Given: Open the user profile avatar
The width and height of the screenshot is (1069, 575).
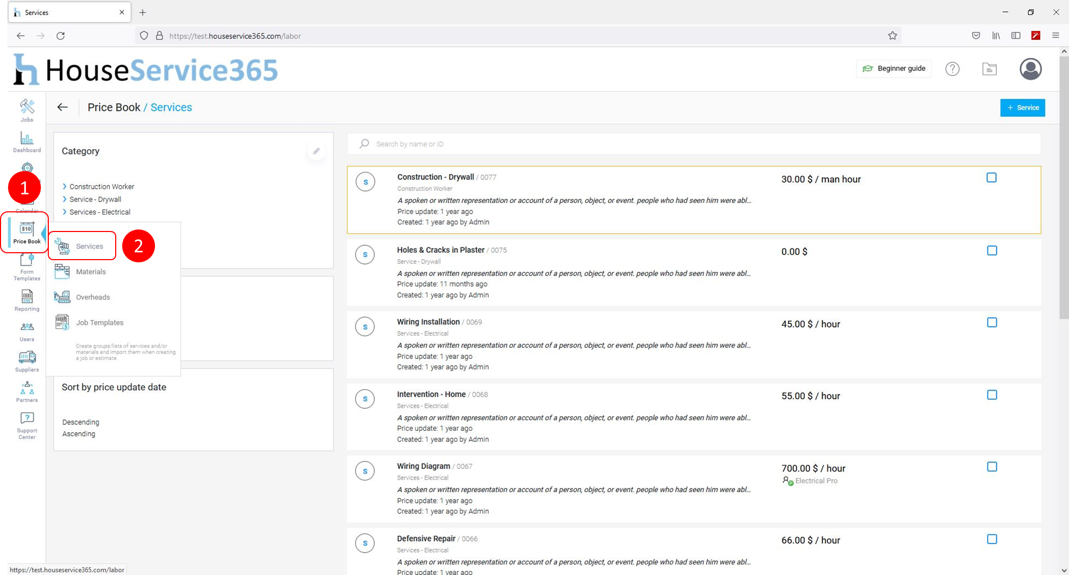Looking at the screenshot, I should 1030,69.
